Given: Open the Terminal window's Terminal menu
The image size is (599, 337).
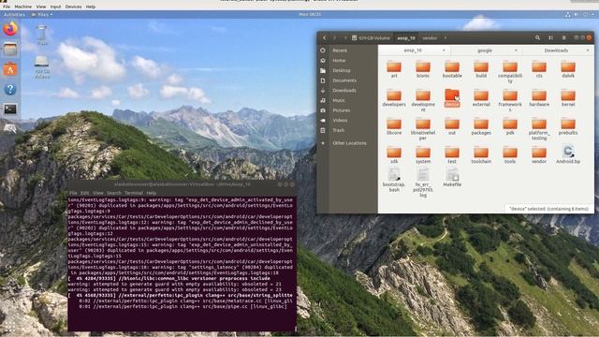Looking at the screenshot, I should (x=134, y=193).
